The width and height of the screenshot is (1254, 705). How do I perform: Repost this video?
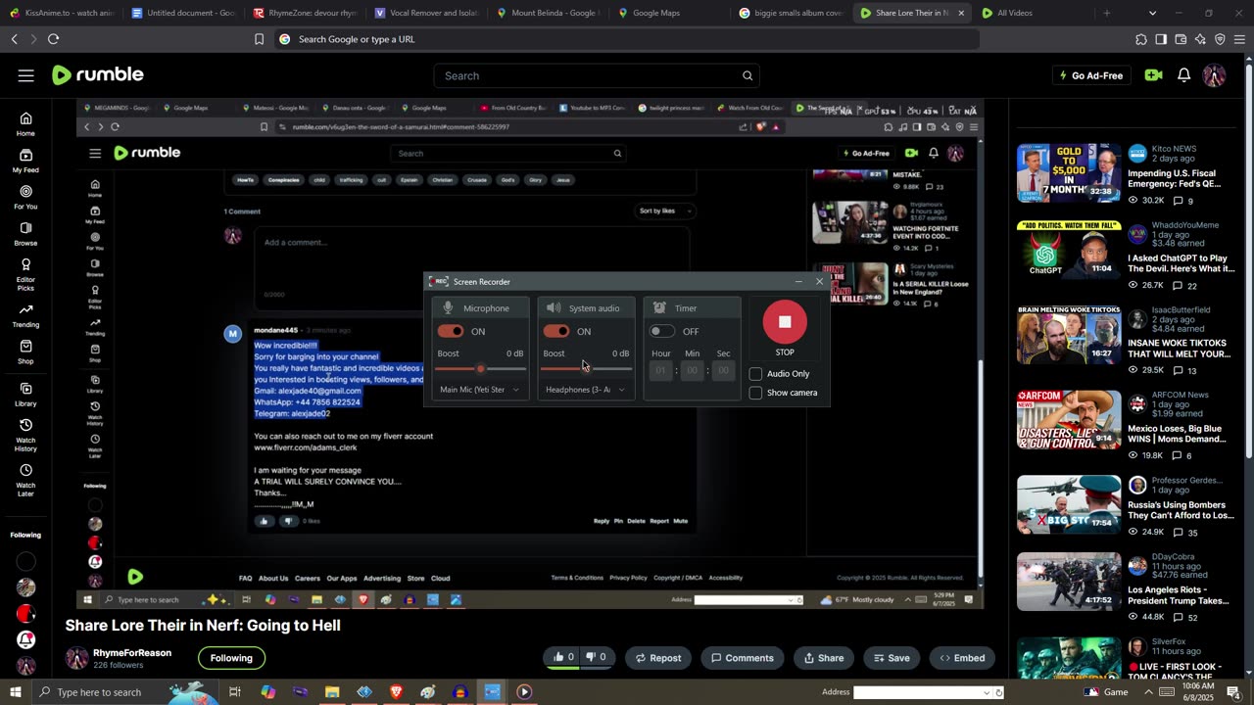pyautogui.click(x=657, y=658)
